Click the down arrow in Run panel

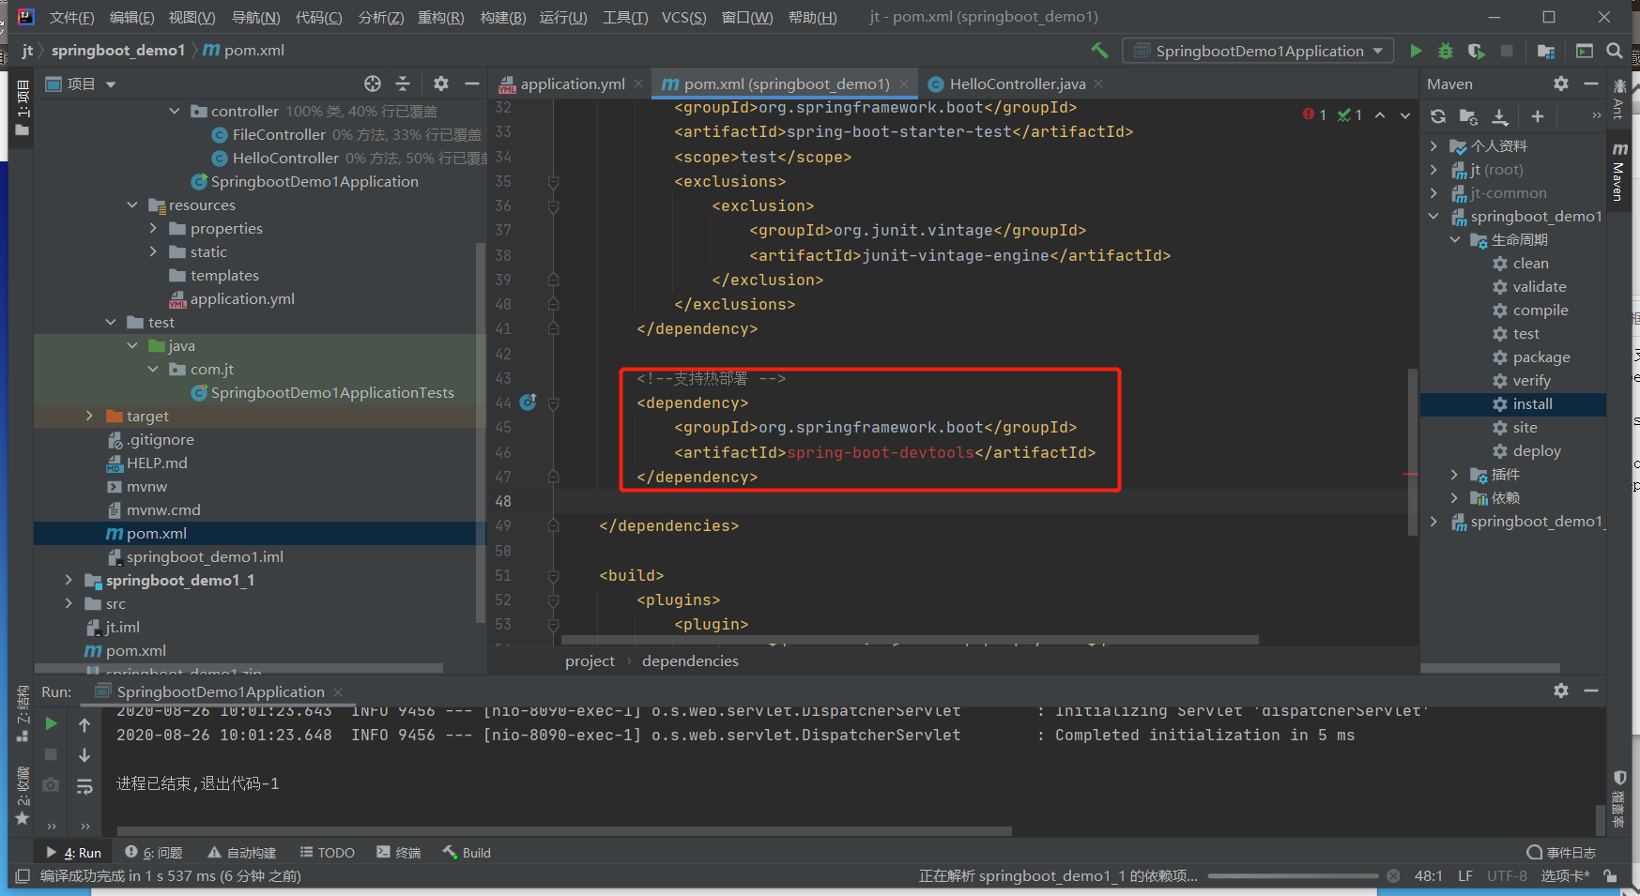84,755
